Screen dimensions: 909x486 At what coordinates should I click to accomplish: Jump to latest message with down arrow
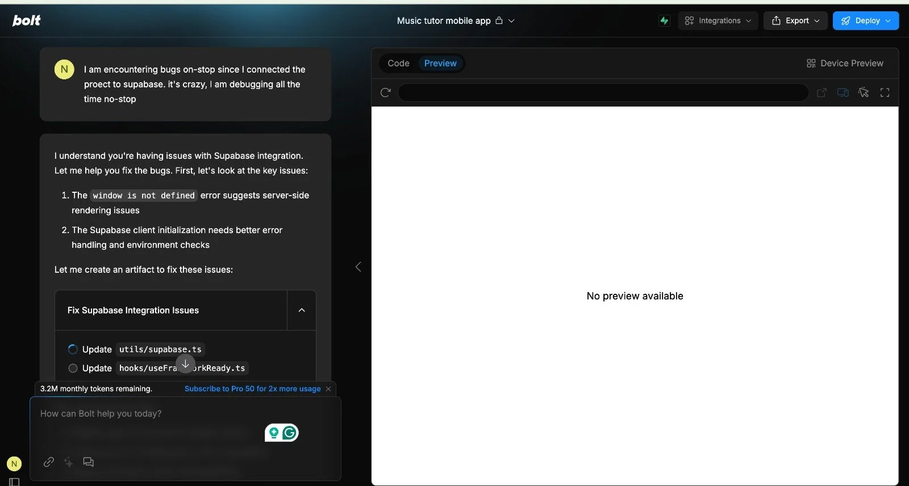[x=185, y=364]
